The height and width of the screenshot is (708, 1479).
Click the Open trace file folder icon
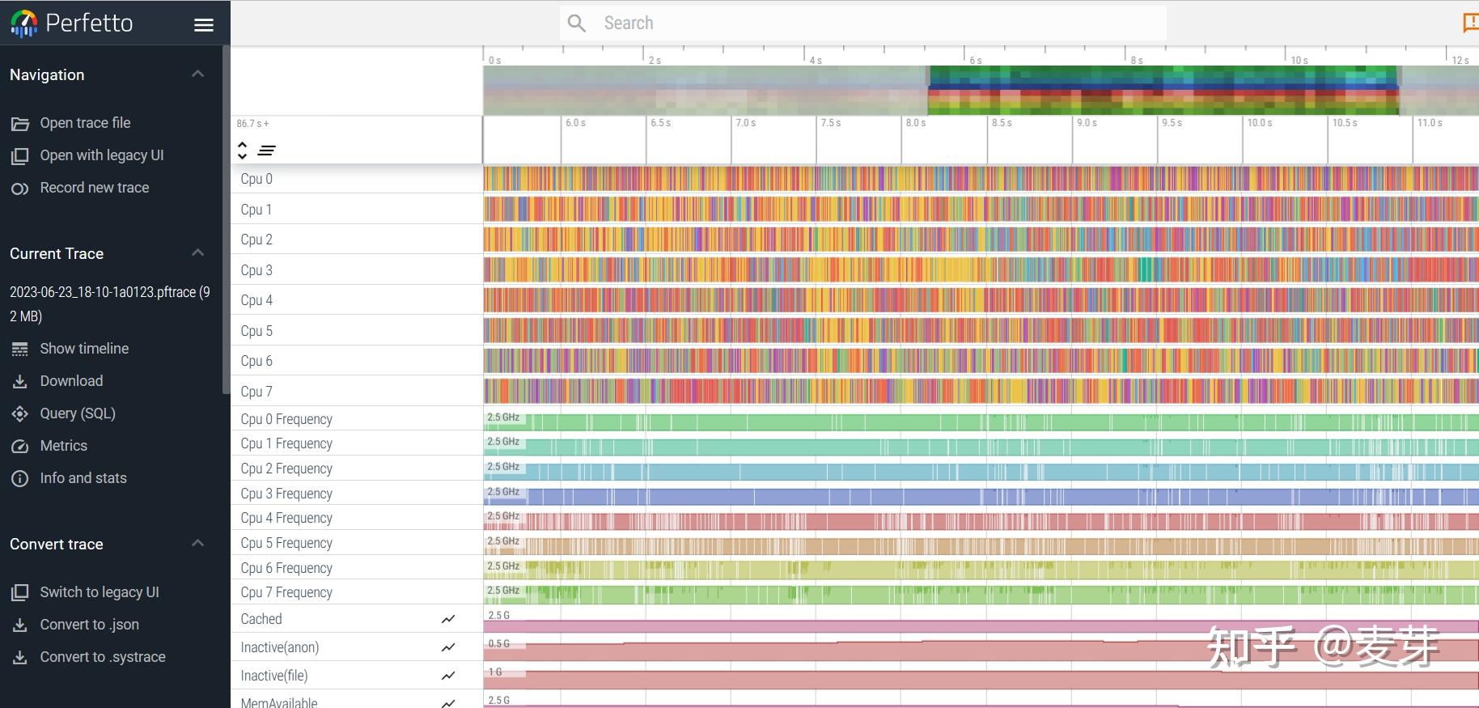pos(20,124)
